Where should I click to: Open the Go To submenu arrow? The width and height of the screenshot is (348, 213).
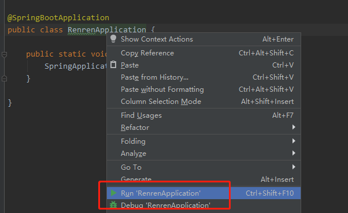(294, 167)
